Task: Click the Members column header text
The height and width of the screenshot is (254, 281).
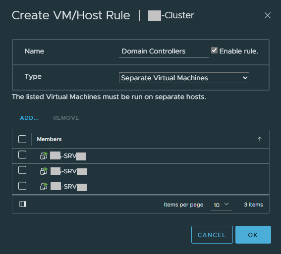Action: (49, 139)
